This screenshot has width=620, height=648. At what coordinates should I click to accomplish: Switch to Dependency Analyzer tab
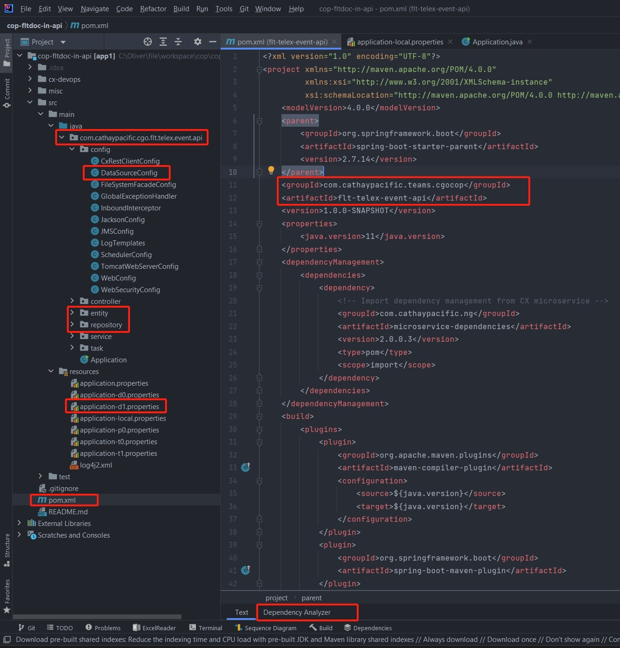297,612
